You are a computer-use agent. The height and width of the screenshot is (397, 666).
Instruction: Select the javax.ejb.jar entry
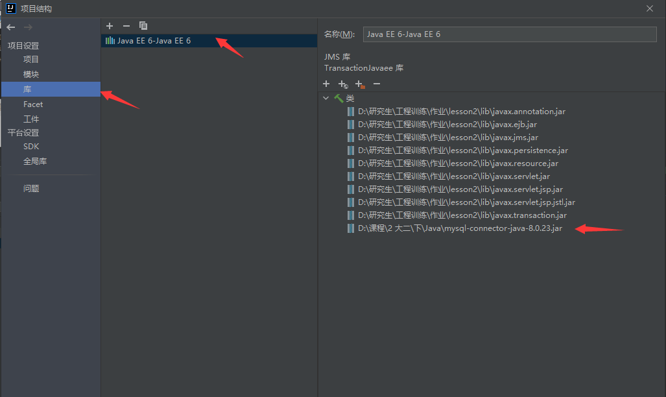coord(447,125)
